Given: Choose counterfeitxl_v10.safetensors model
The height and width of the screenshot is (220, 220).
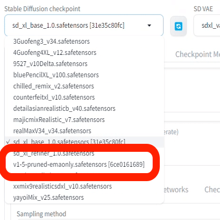Looking at the screenshot, I should pos(84,97).
